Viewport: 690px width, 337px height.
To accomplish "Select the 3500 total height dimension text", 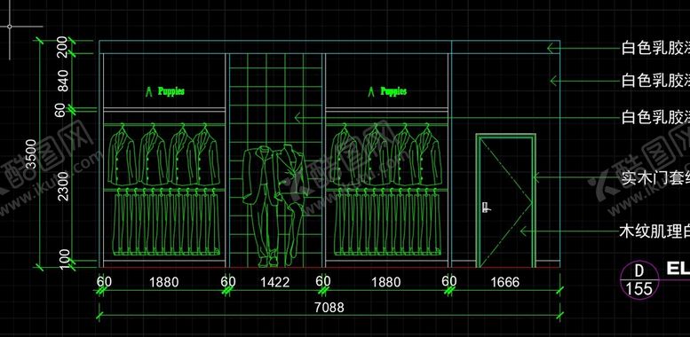I will 31,153.
